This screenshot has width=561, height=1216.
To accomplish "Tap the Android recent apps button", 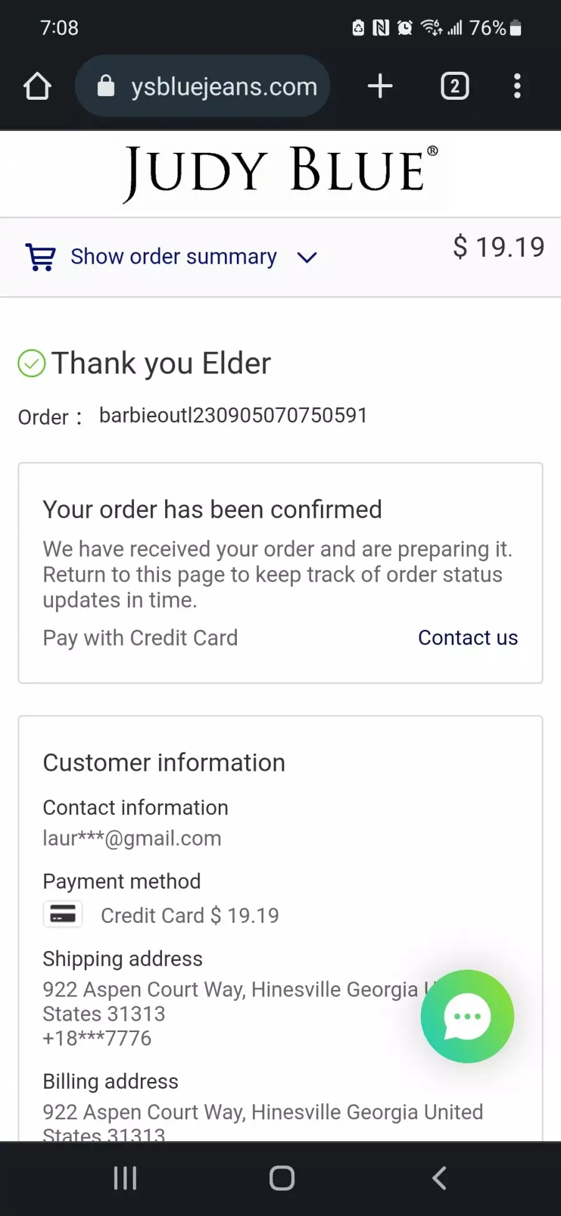I will pos(125,1178).
